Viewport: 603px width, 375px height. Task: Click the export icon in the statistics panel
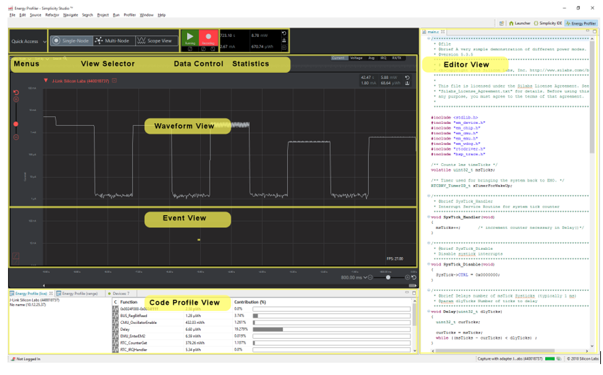[284, 40]
